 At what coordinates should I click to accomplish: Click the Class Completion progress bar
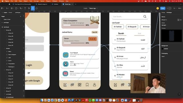click(74, 25)
